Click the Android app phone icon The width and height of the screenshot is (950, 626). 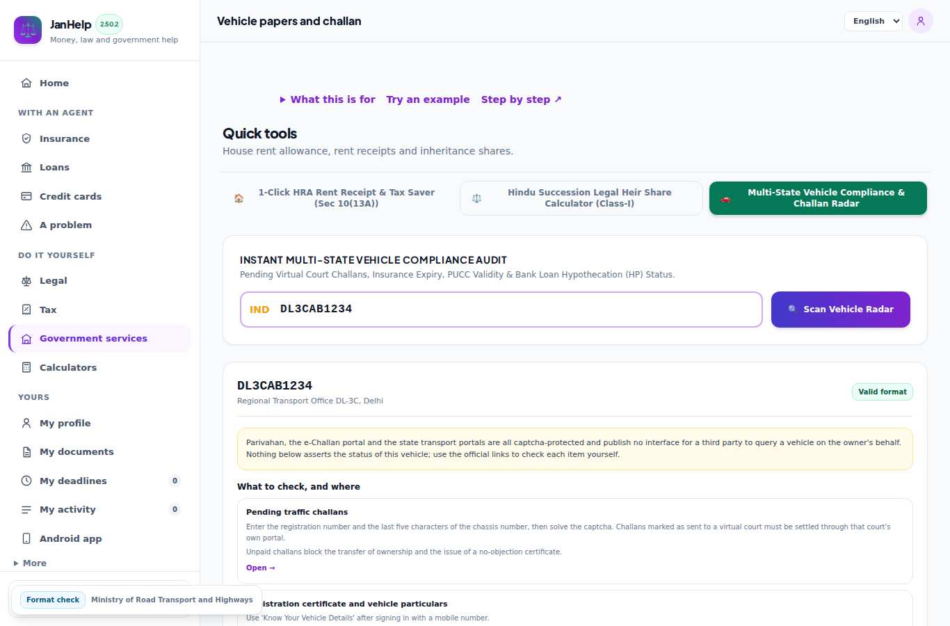point(26,538)
